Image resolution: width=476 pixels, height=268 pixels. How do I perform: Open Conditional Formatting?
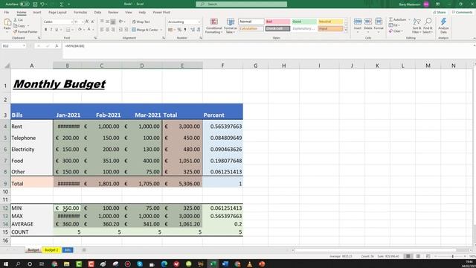pyautogui.click(x=213, y=25)
